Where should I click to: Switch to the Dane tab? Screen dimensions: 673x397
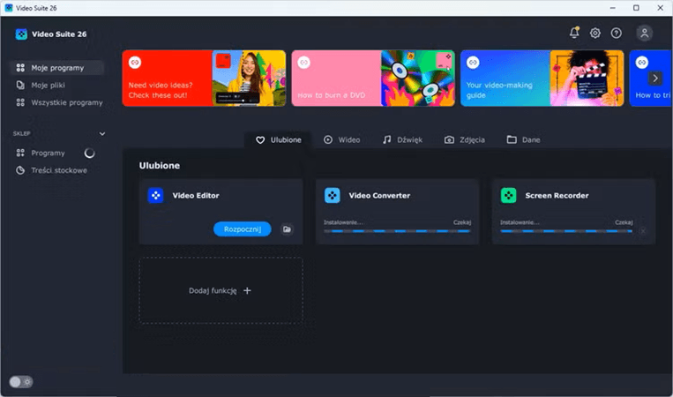[523, 140]
